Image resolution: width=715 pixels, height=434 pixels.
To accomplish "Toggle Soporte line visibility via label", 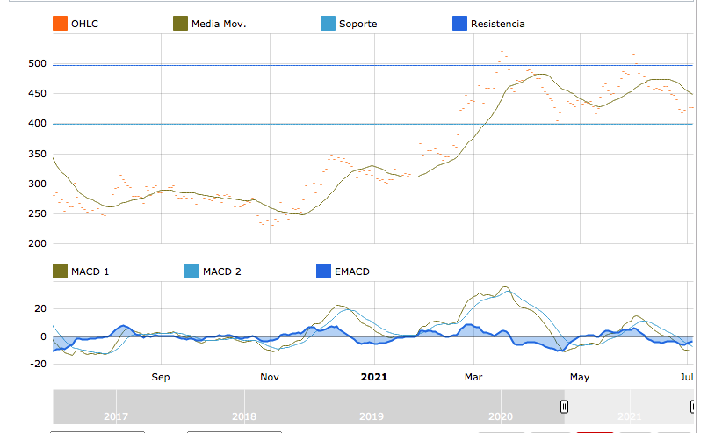I will click(x=357, y=24).
